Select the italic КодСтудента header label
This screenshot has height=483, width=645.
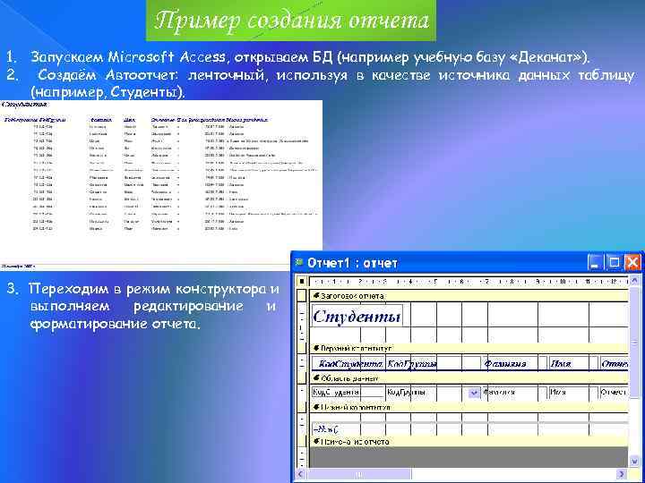[348, 364]
